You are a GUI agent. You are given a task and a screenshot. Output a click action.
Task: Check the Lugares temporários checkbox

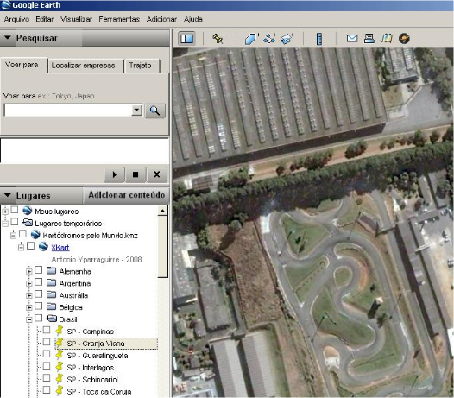pyautogui.click(x=14, y=222)
